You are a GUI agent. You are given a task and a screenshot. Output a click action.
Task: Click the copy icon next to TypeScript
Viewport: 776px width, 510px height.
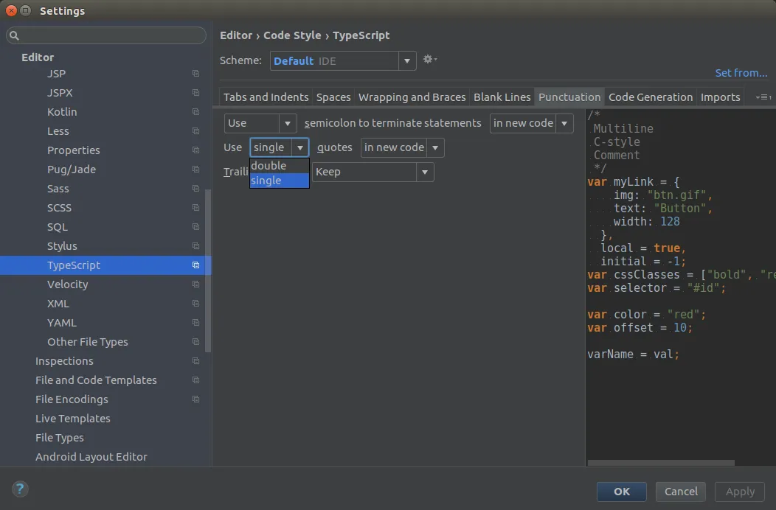coord(195,265)
